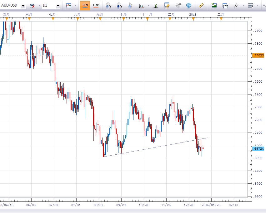Click the 12/28 date axis label
The width and height of the screenshot is (266, 213).
[188, 205]
